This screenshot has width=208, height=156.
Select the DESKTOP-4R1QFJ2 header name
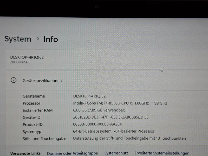point(27,57)
